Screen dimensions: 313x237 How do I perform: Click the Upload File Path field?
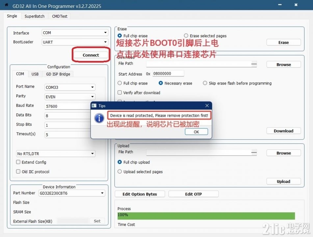pos(201,152)
